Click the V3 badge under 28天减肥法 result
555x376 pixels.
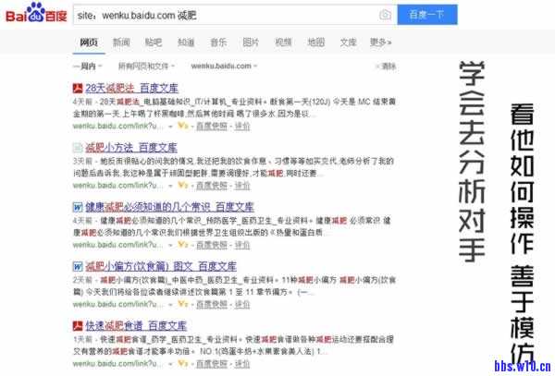point(183,124)
